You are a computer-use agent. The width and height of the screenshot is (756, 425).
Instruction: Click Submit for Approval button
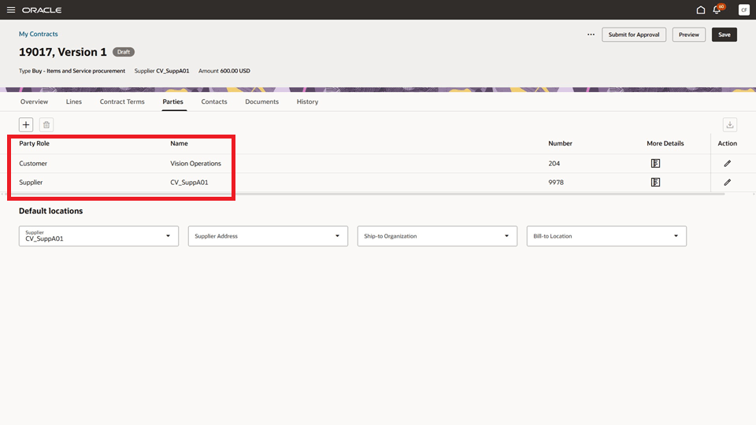[x=633, y=35]
